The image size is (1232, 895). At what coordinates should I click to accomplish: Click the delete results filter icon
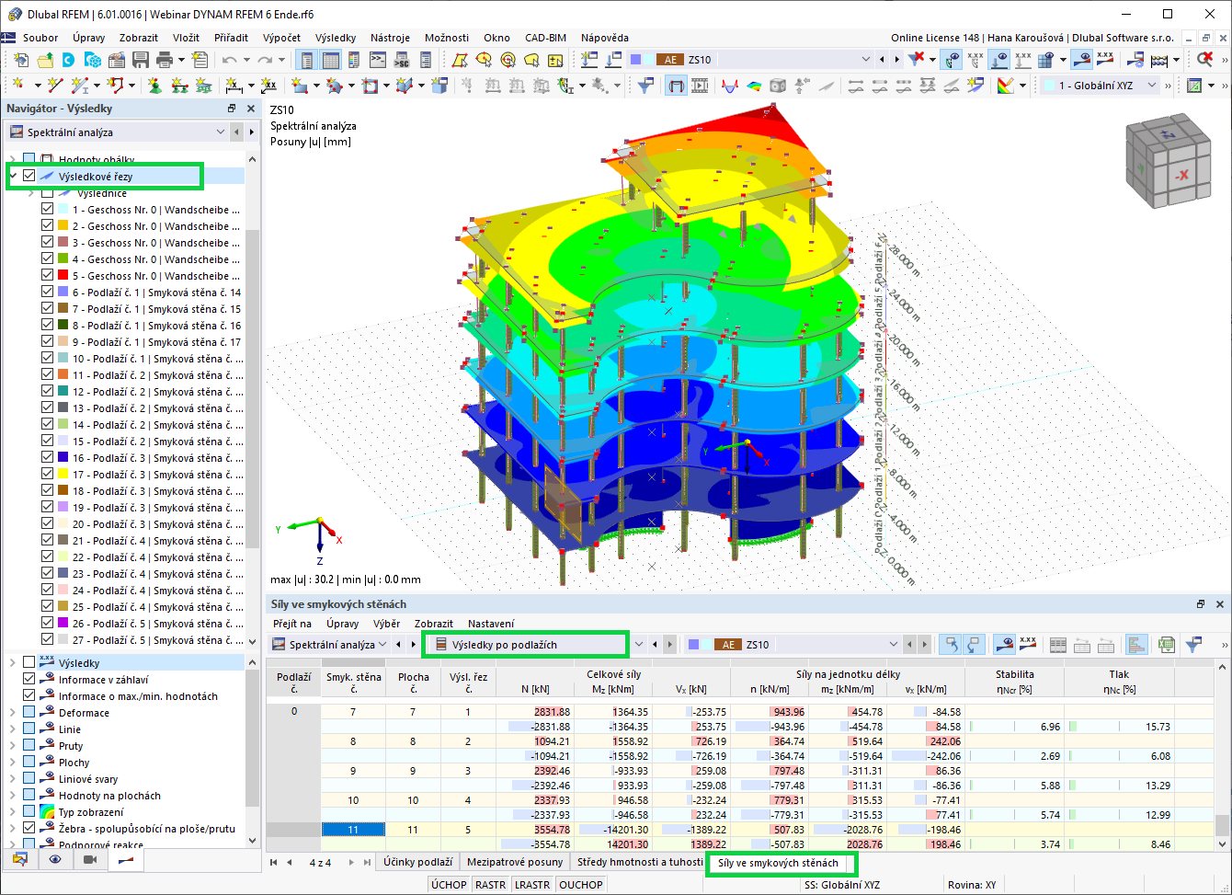coord(917,60)
